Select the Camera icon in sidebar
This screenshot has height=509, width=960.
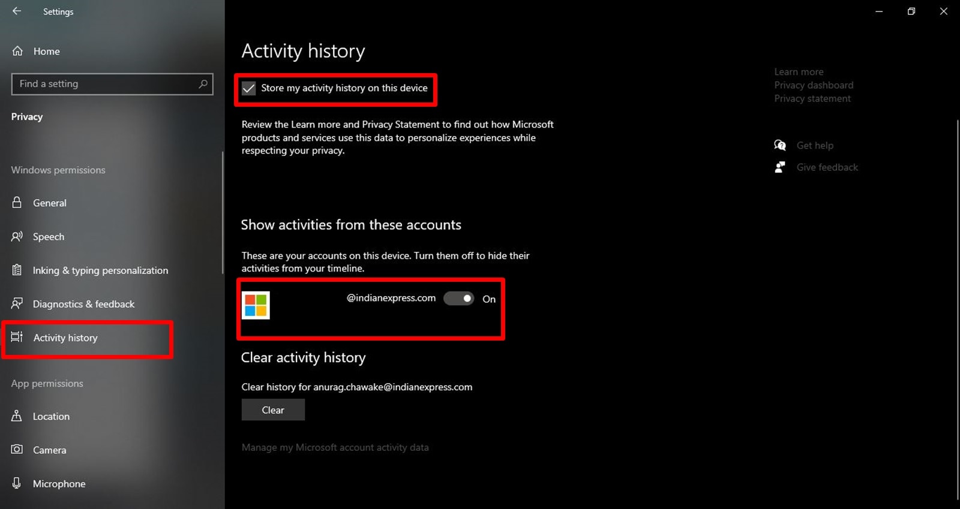click(x=17, y=449)
